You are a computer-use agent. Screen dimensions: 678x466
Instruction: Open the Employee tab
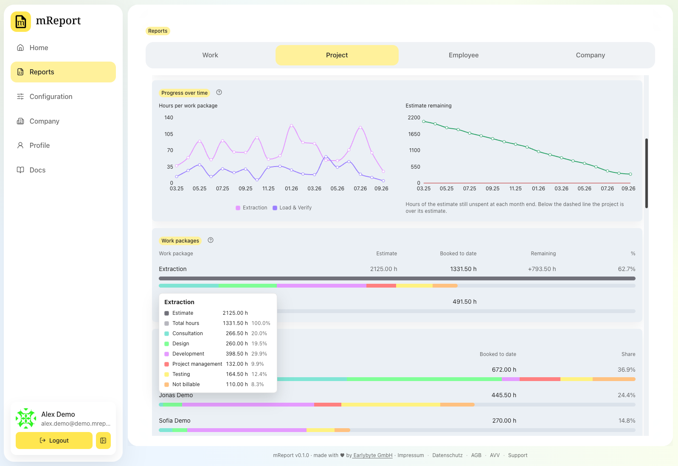464,55
